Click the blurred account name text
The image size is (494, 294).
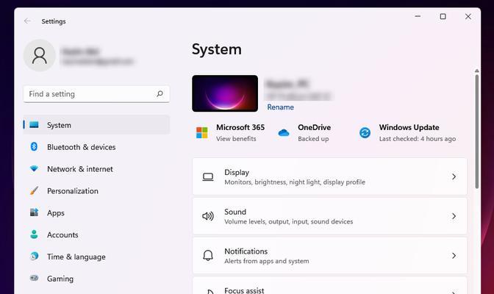tap(81, 51)
